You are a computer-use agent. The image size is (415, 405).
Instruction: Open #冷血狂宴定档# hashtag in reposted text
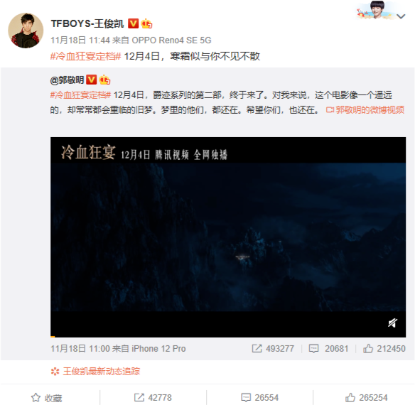(80, 94)
